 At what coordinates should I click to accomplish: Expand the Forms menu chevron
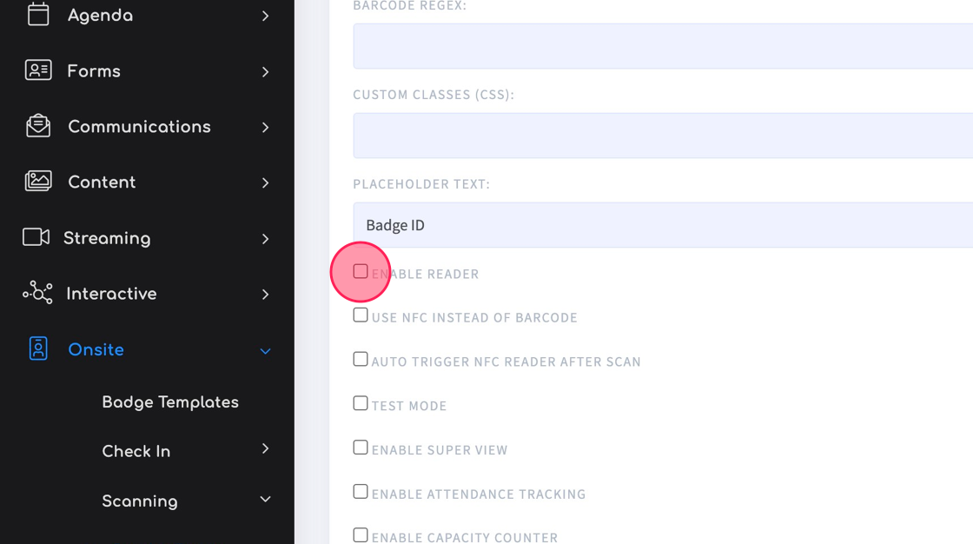point(266,72)
